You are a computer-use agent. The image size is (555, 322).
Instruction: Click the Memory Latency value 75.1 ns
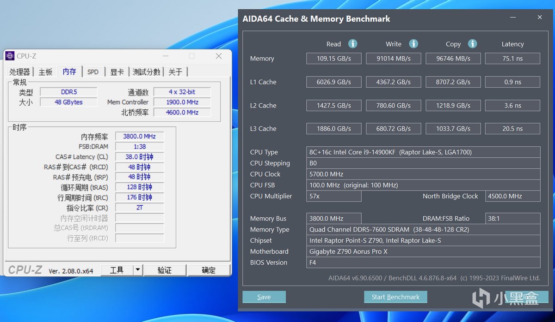point(512,59)
